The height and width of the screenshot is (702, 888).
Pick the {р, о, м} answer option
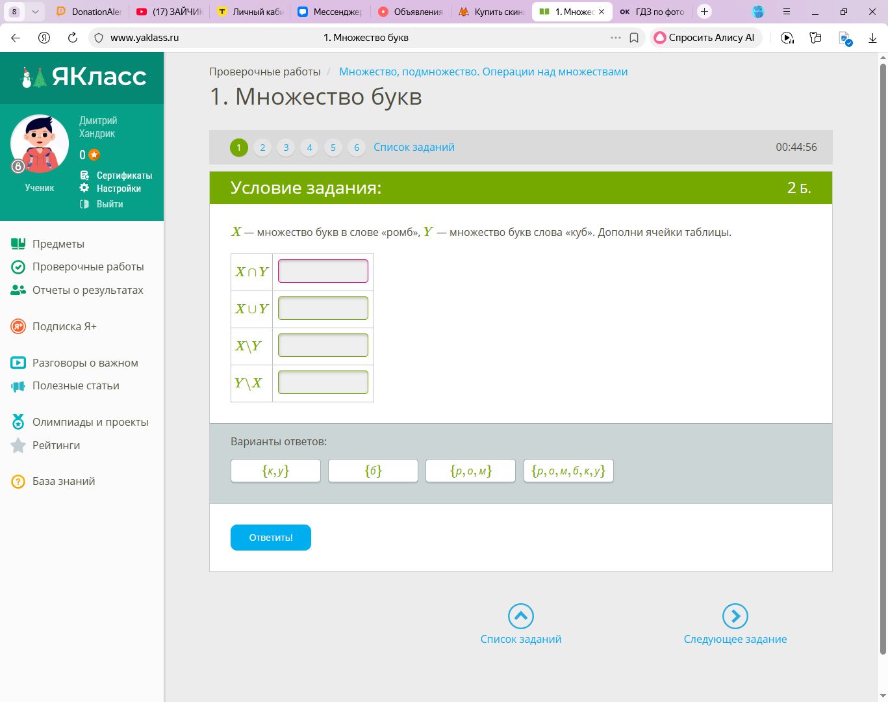(470, 471)
